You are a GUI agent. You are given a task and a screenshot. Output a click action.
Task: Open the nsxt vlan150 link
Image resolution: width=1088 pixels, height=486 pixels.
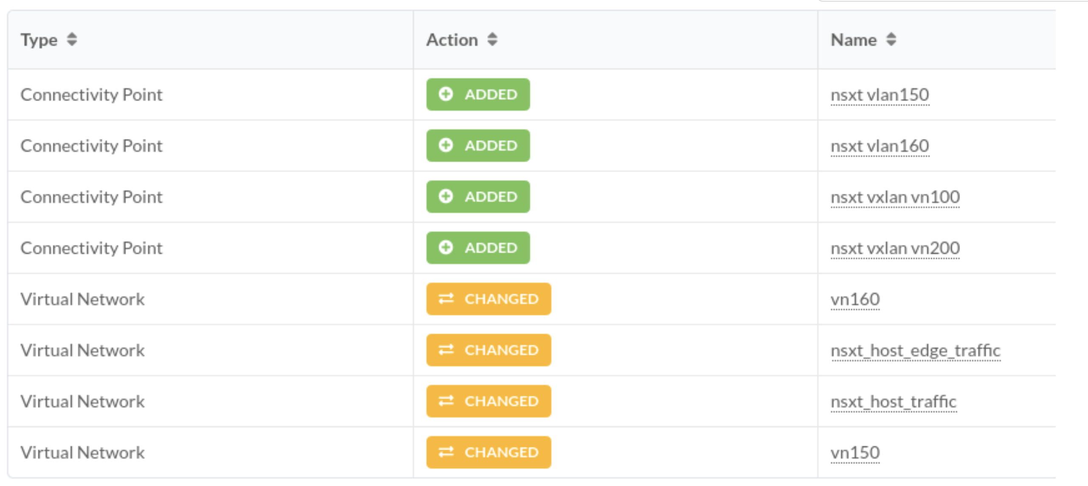click(x=879, y=95)
